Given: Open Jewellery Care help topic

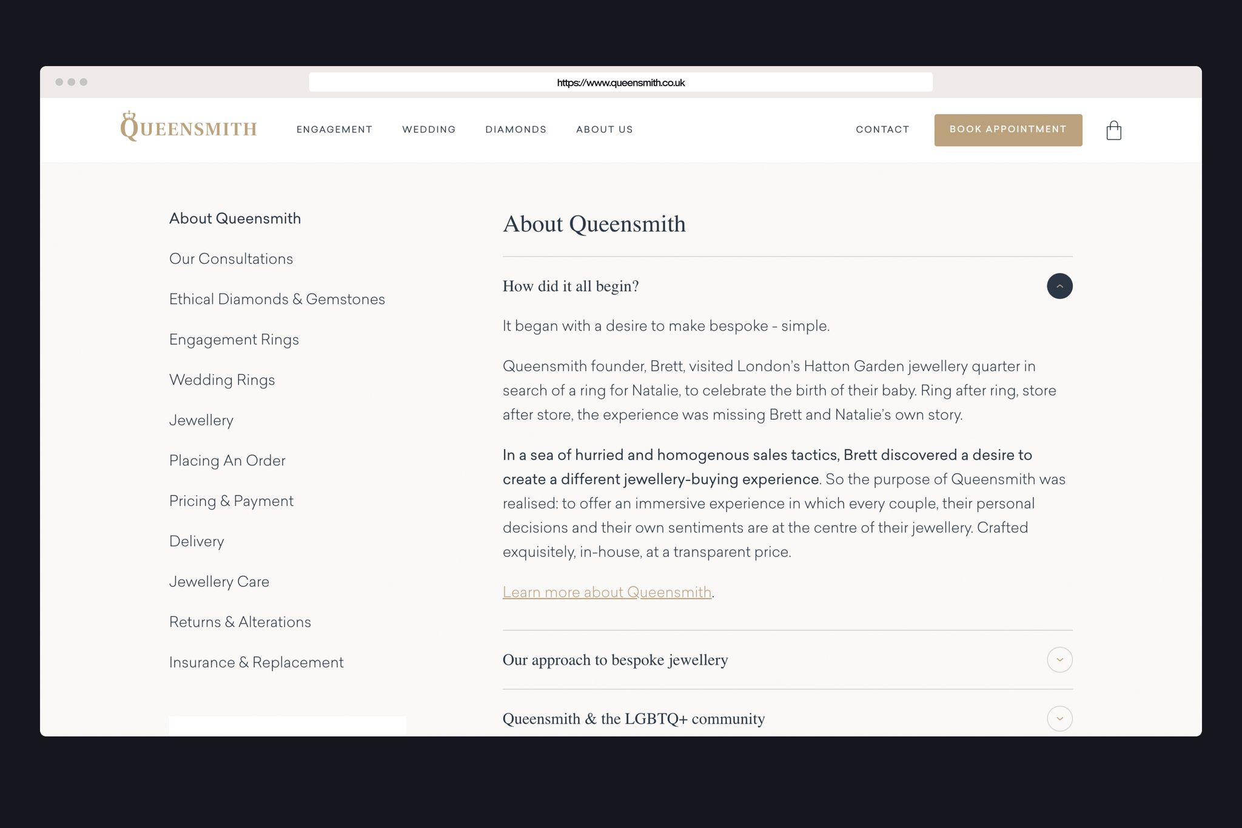Looking at the screenshot, I should click(x=219, y=582).
